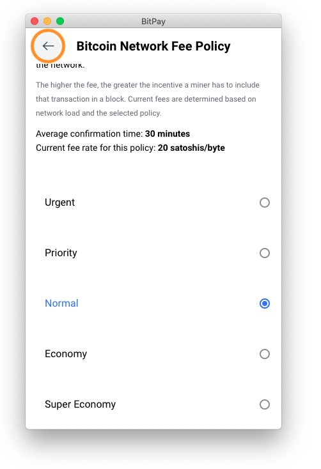Go back using the left arrow icon
Viewport: 321px width, 469px height.
48,46
